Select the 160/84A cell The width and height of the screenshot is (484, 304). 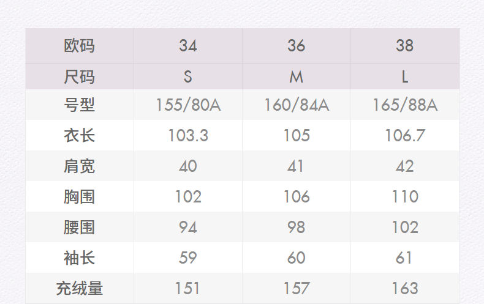click(297, 105)
